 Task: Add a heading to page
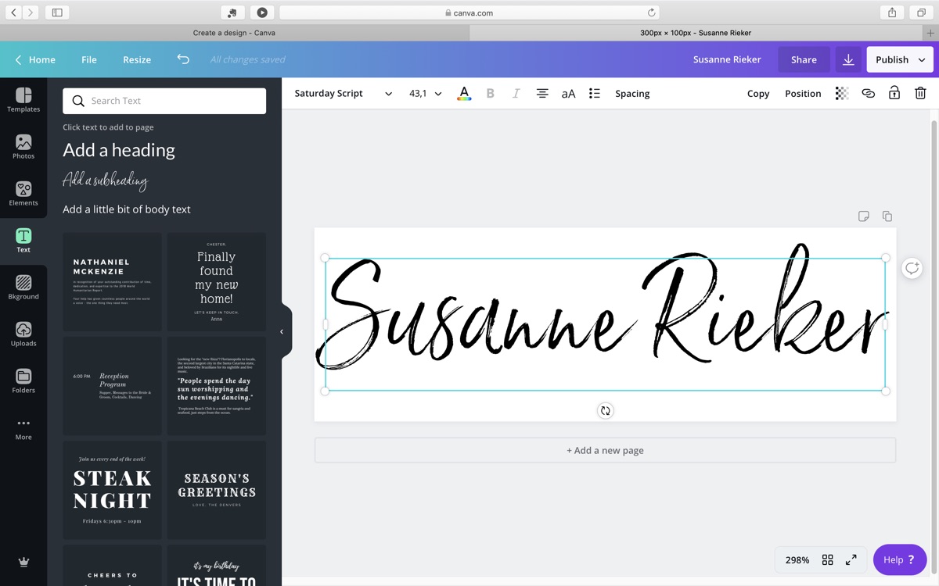coord(119,150)
